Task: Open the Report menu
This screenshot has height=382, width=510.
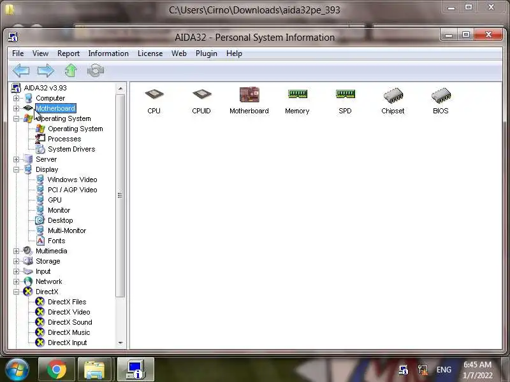Action: [x=68, y=53]
